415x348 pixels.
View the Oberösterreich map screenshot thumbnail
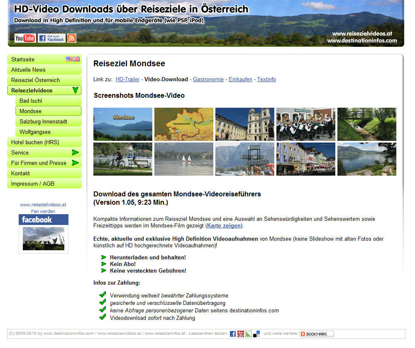click(x=184, y=124)
